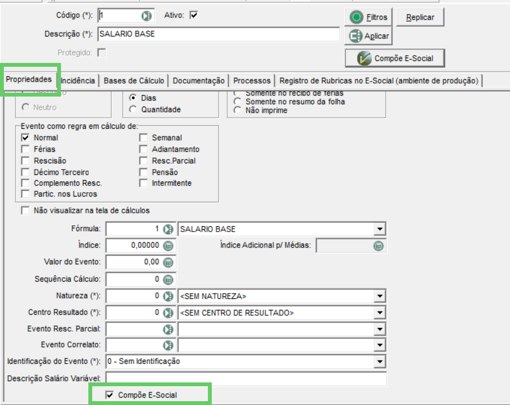510x405 pixels.
Task: Open the Bases de Cálculo tab
Action: (134, 81)
